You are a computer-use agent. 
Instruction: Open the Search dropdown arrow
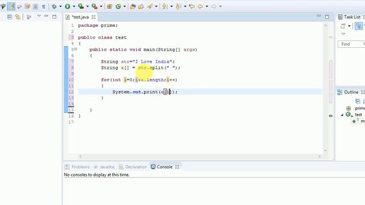(x=156, y=6)
